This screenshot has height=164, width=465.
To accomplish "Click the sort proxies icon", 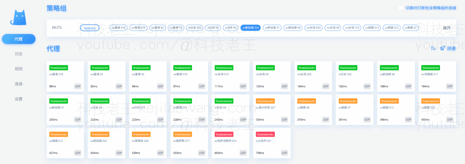I will pos(434,48).
